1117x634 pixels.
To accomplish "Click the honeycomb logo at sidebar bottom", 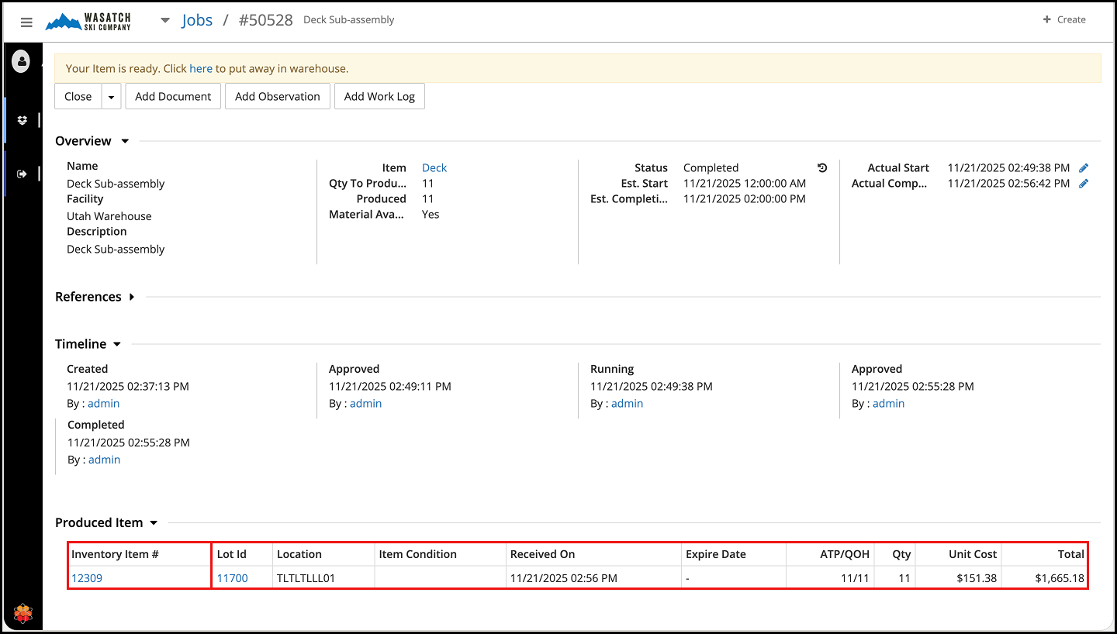I will coord(22,613).
